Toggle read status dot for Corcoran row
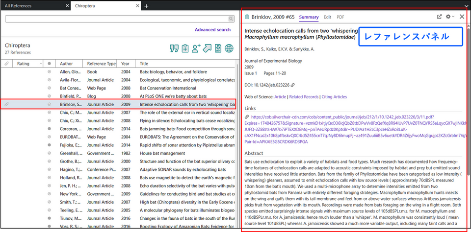The image size is (471, 232). tap(49, 129)
